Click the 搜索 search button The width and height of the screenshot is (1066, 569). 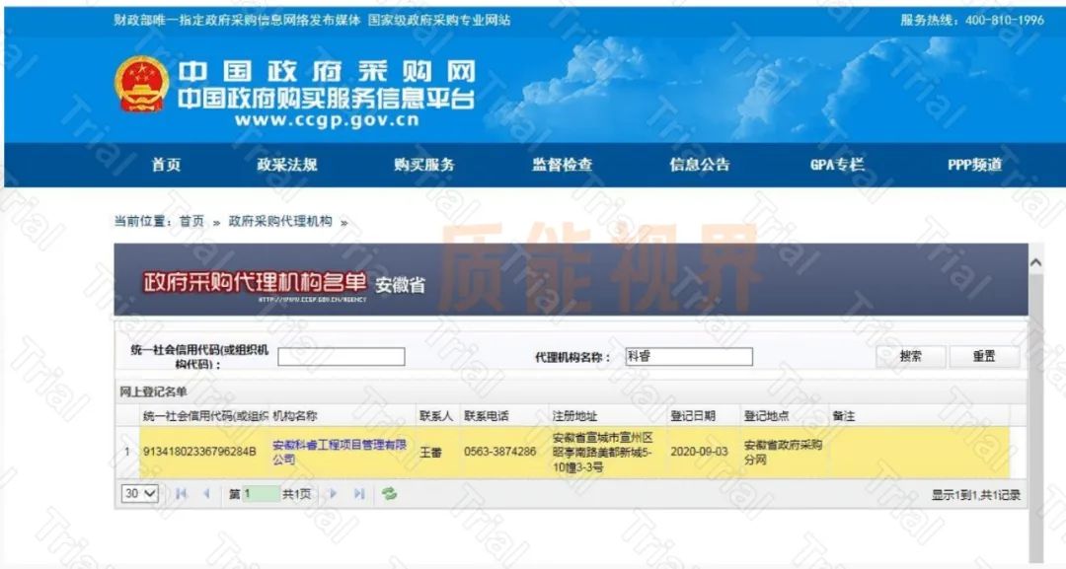tap(910, 356)
